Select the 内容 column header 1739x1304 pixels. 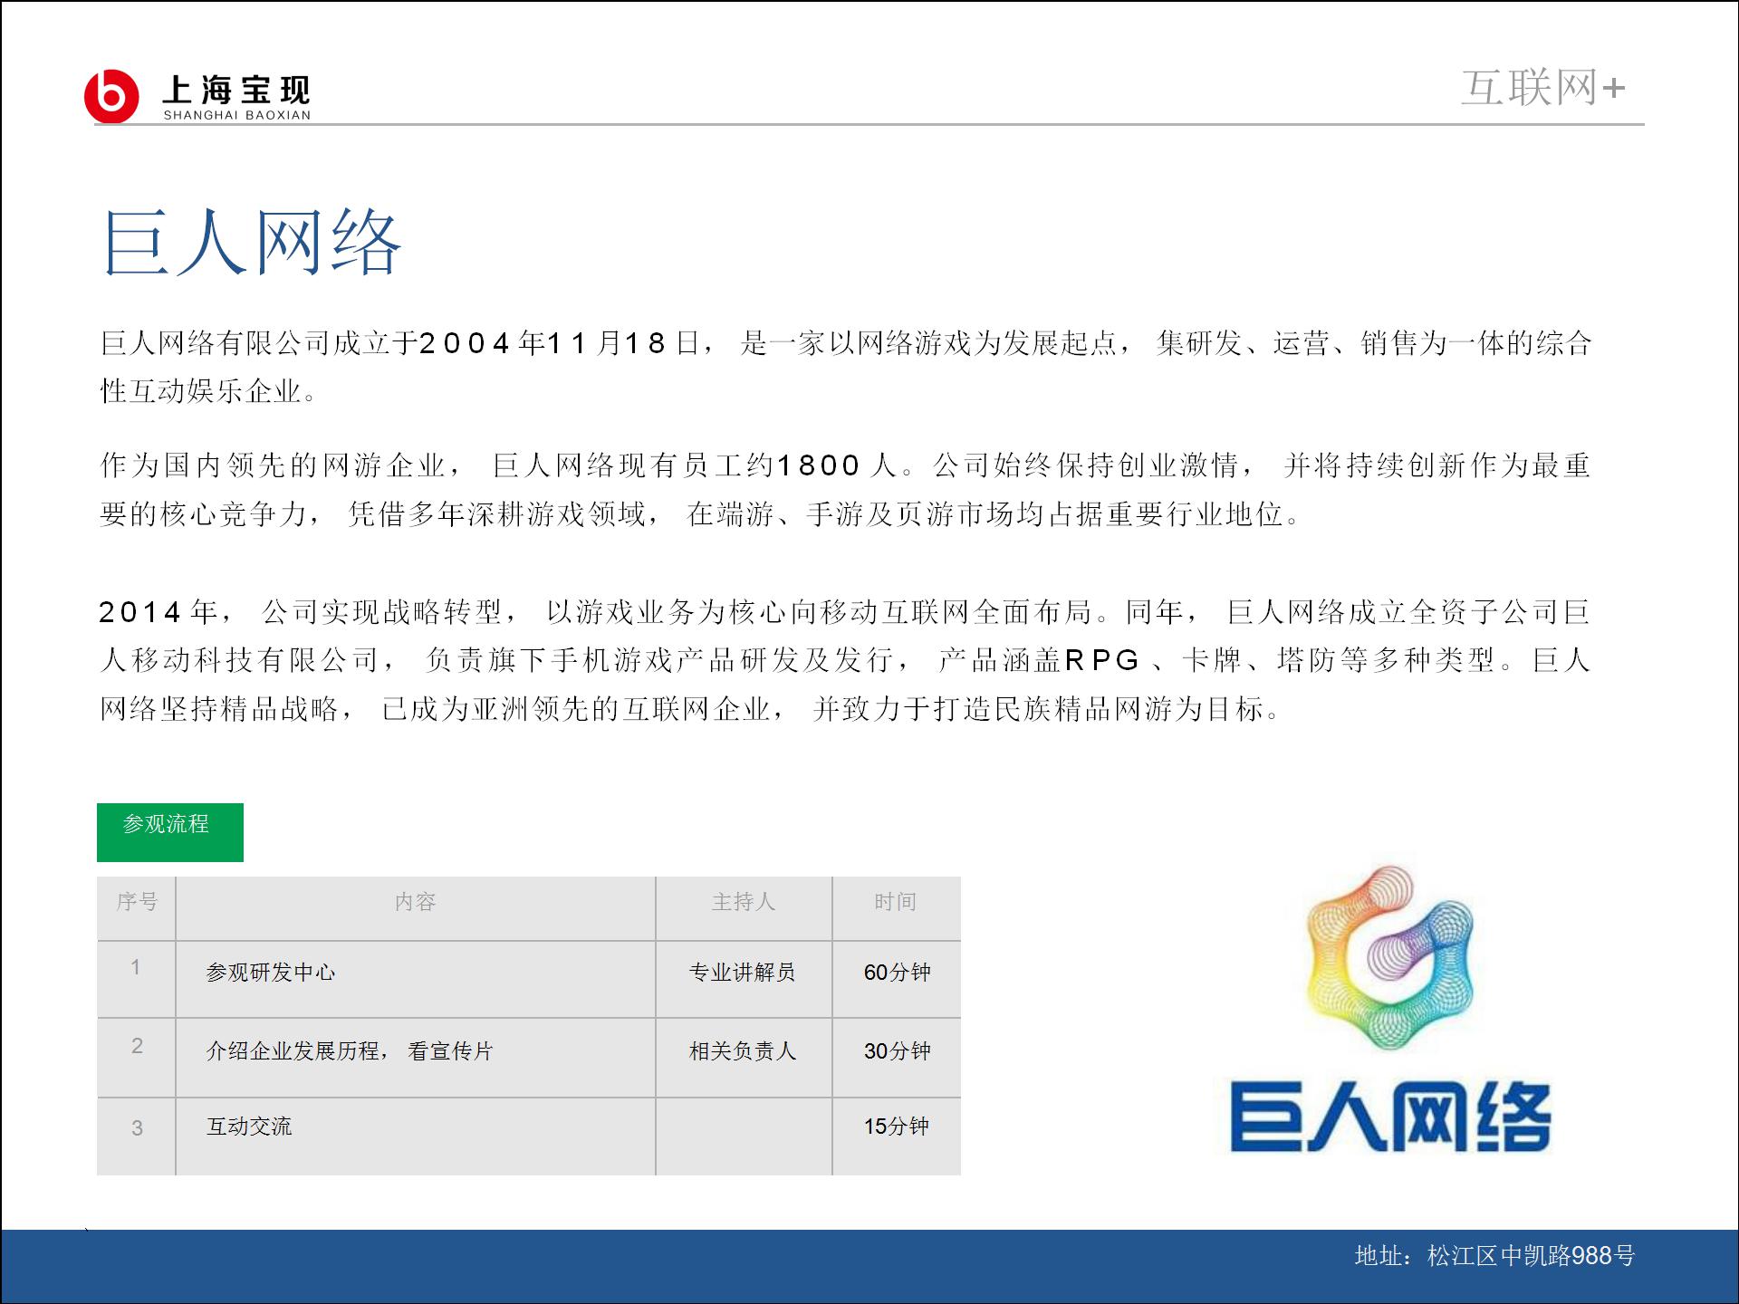416,908
